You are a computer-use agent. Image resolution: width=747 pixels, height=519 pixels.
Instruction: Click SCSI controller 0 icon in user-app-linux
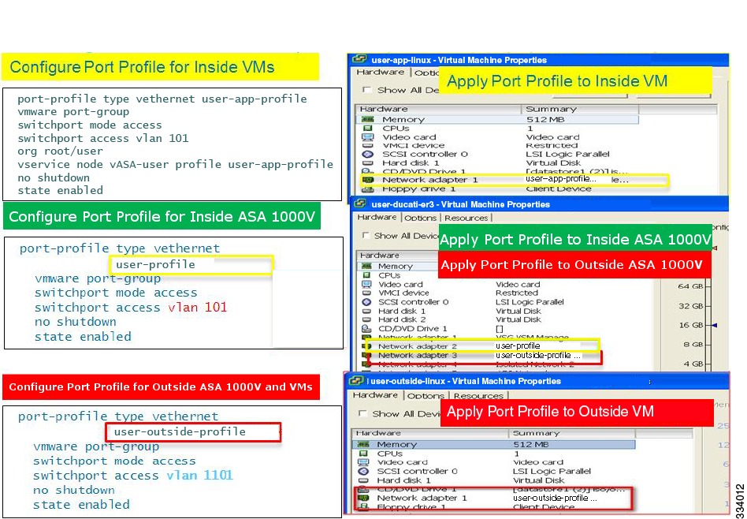click(x=367, y=154)
